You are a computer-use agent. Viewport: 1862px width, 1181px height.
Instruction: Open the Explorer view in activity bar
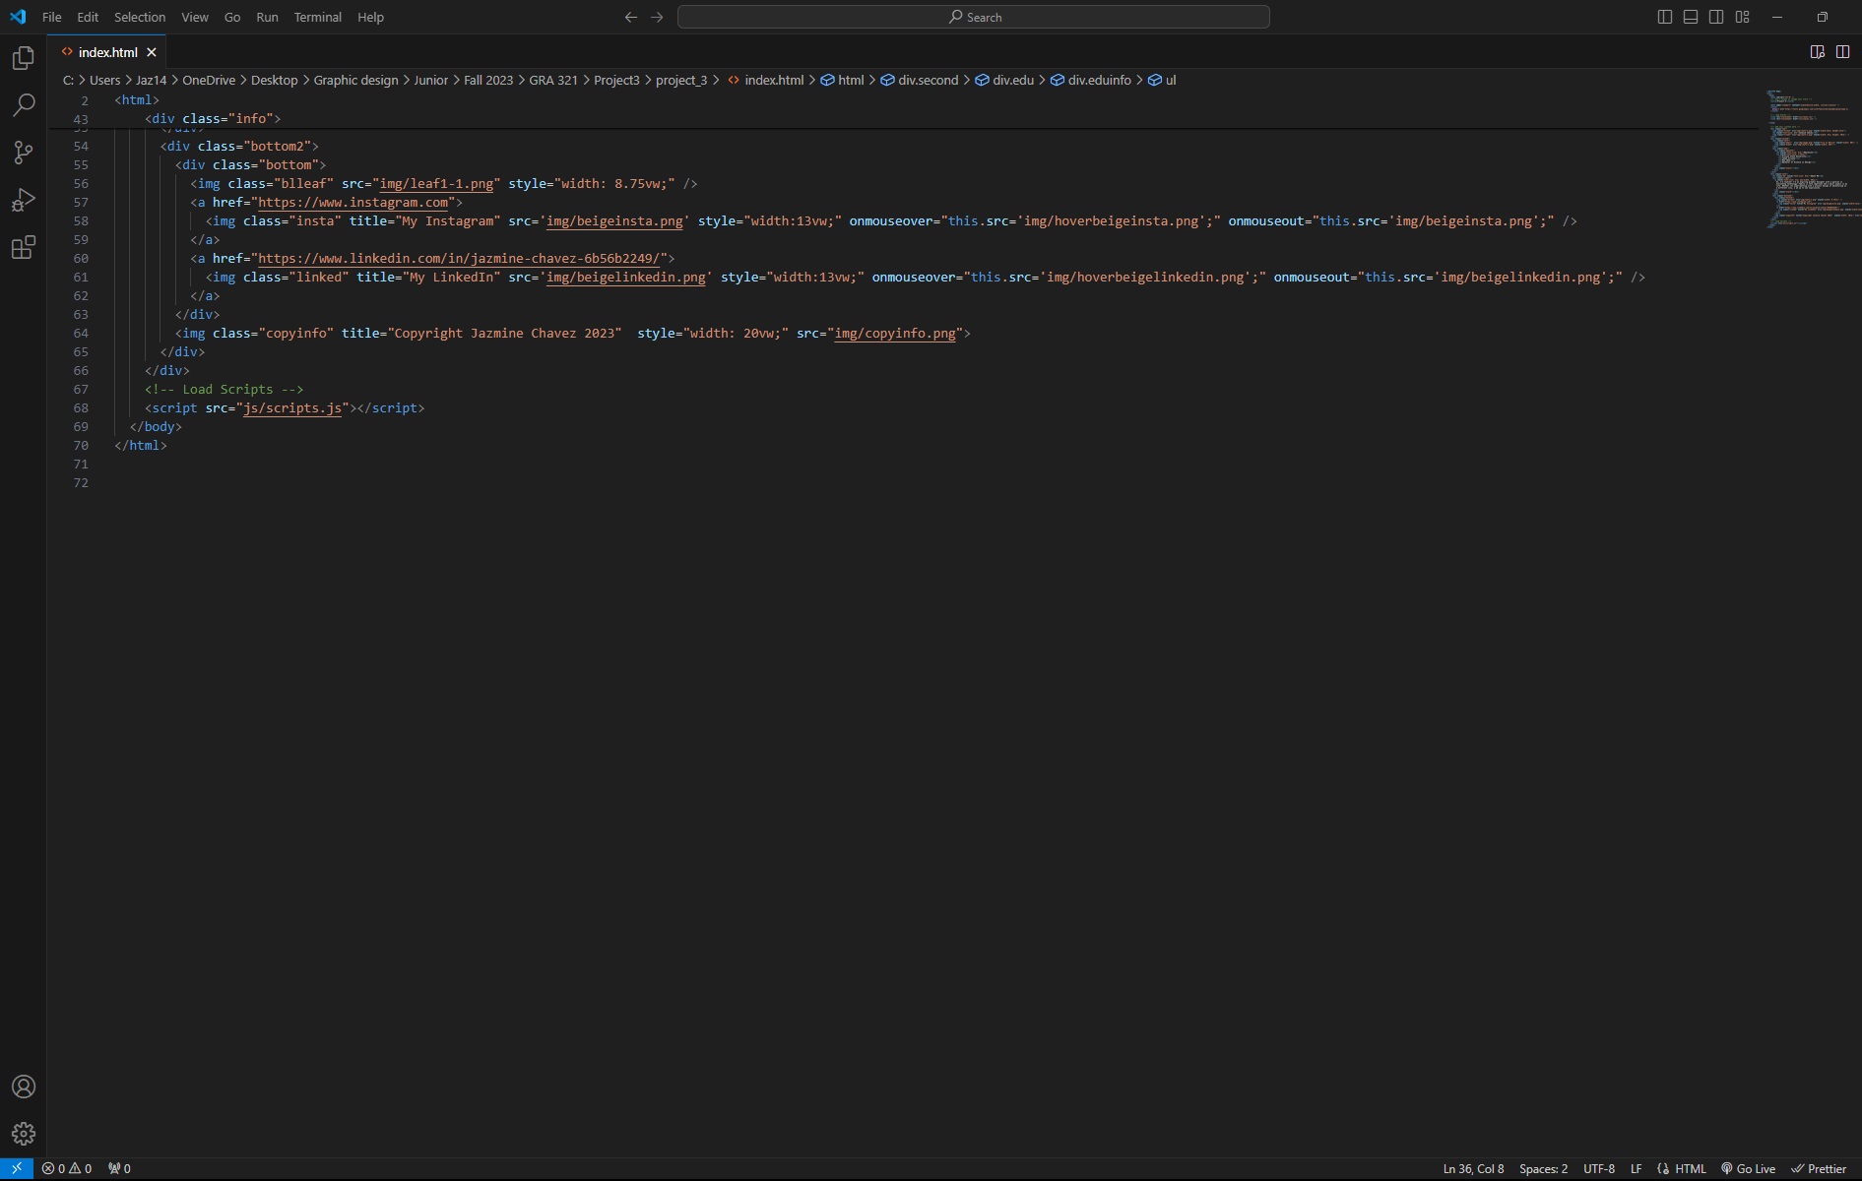tap(24, 59)
